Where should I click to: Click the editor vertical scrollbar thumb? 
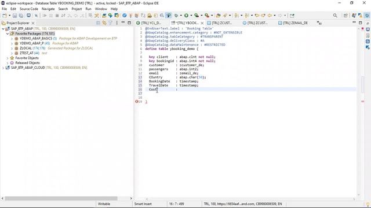(362, 84)
